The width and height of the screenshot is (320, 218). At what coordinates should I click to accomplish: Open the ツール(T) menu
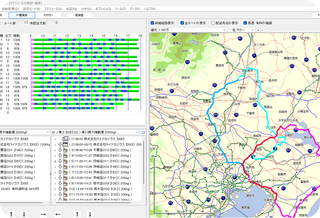point(121,9)
